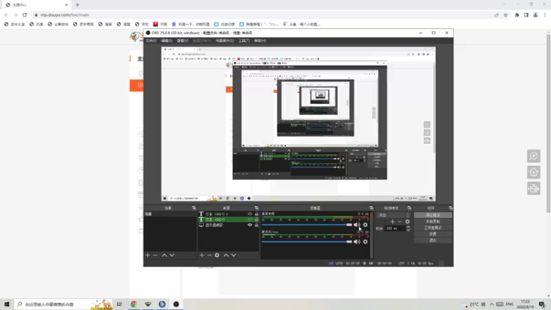Toggle visibility of Display Capture source
Image resolution: width=551 pixels, height=310 pixels.
pyautogui.click(x=250, y=225)
